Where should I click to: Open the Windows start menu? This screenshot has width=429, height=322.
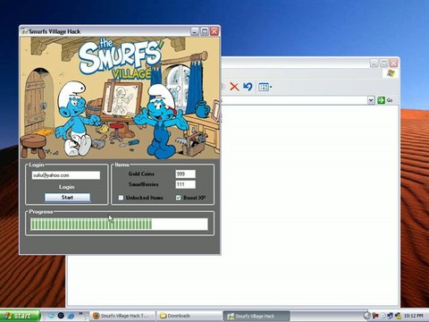(x=20, y=316)
